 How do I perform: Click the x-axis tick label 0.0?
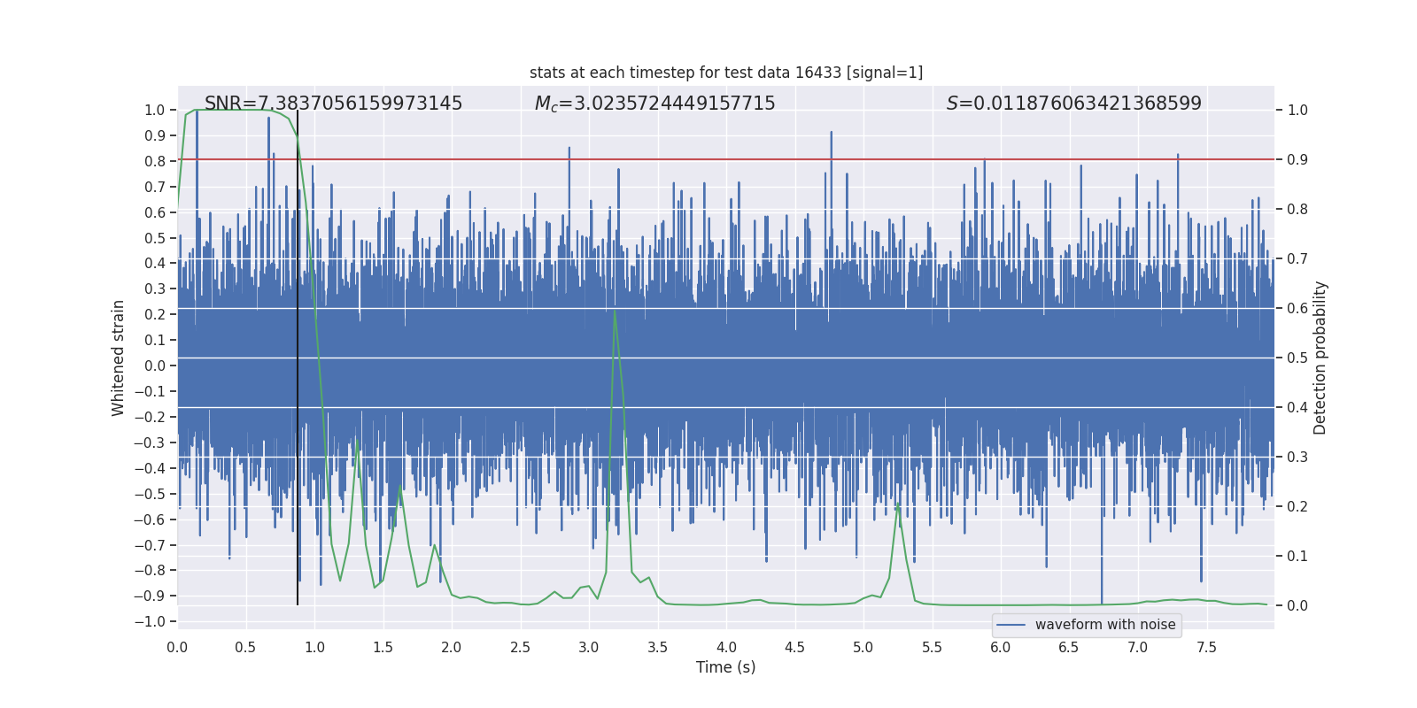[177, 647]
